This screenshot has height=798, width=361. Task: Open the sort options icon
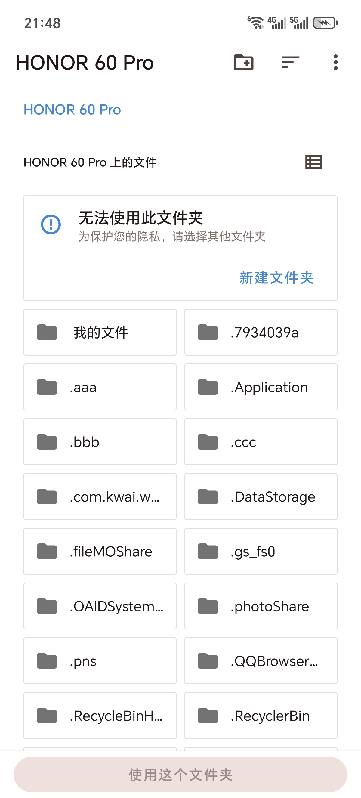290,62
